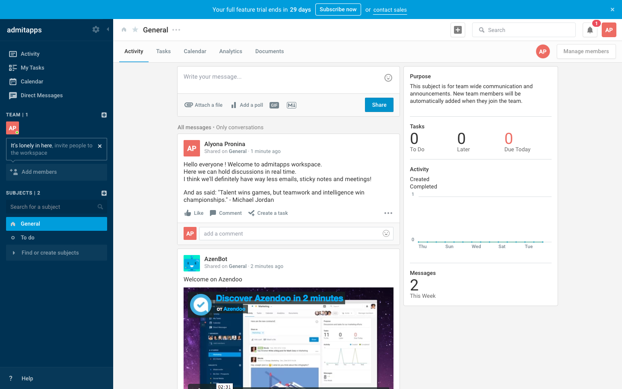Expand Find or create subjects
Screen dimensions: 622x389
(x=57, y=253)
